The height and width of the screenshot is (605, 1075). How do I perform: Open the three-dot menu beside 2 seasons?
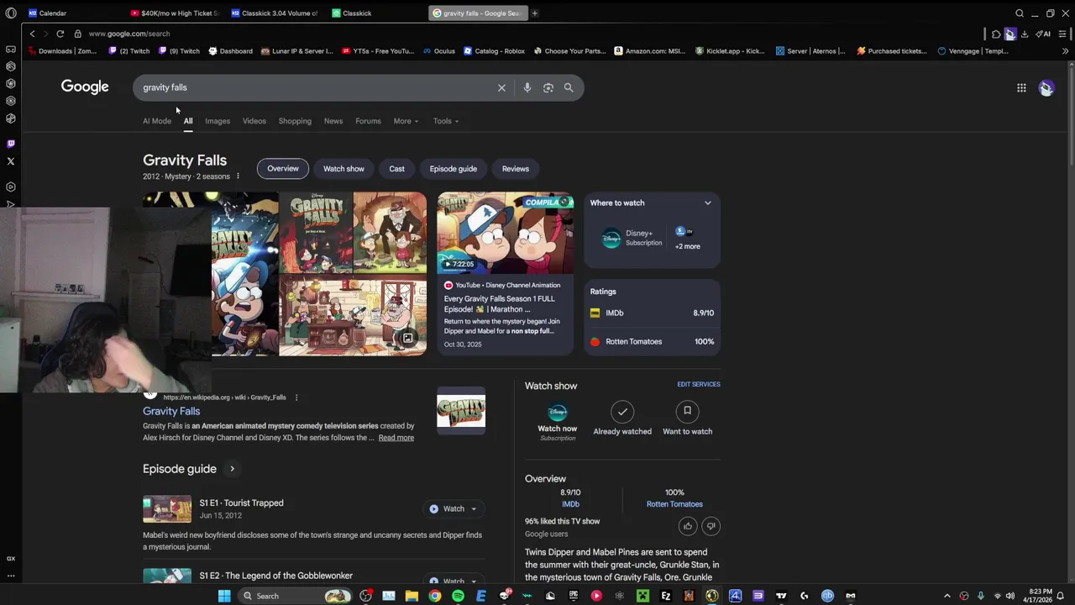coord(238,176)
